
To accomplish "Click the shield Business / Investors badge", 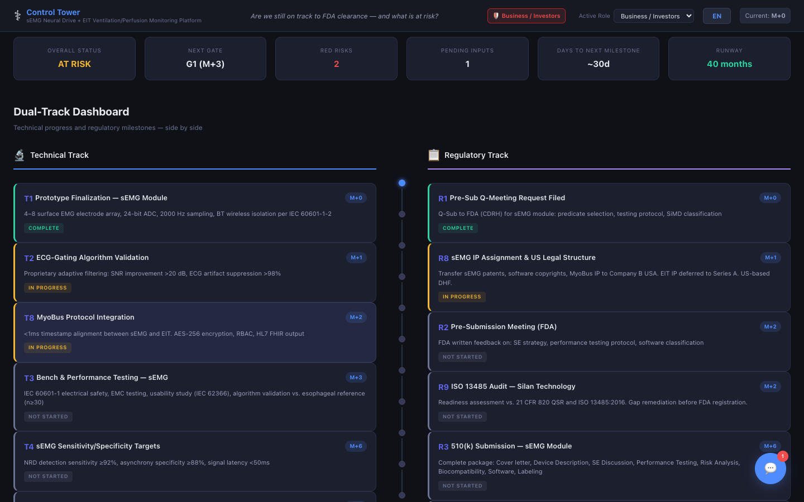I will tap(526, 16).
